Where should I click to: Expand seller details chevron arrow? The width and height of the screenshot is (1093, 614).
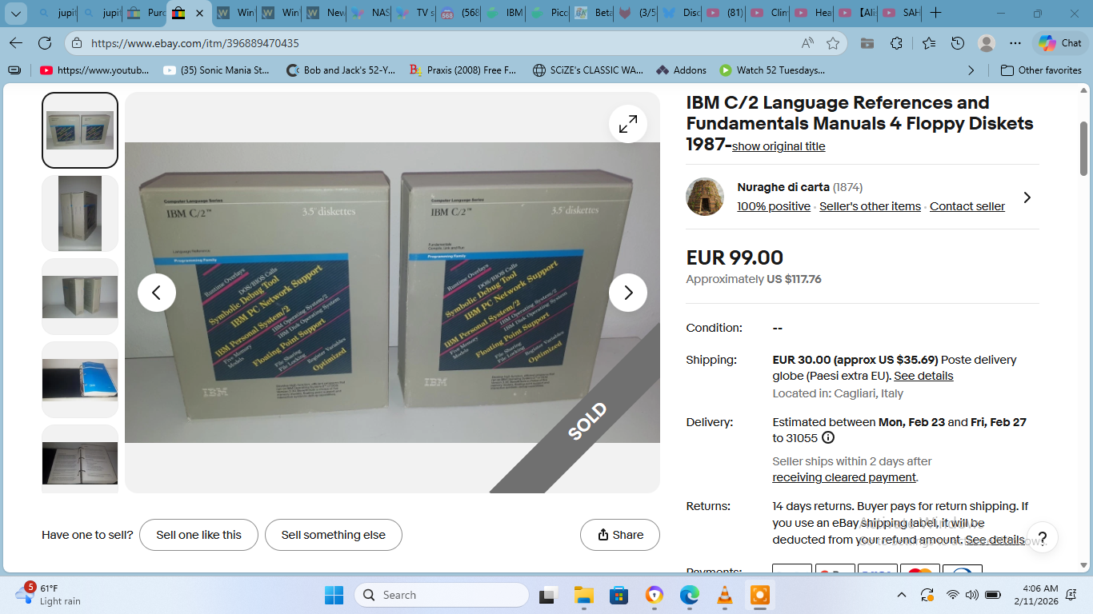tap(1027, 197)
